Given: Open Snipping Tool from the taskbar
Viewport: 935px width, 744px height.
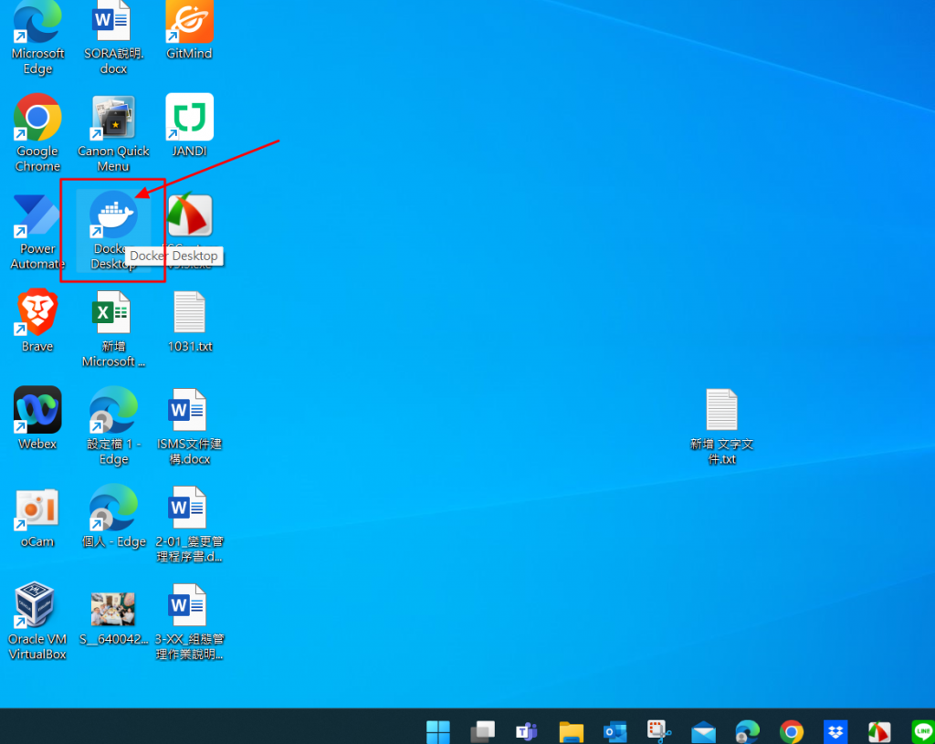Looking at the screenshot, I should (659, 732).
